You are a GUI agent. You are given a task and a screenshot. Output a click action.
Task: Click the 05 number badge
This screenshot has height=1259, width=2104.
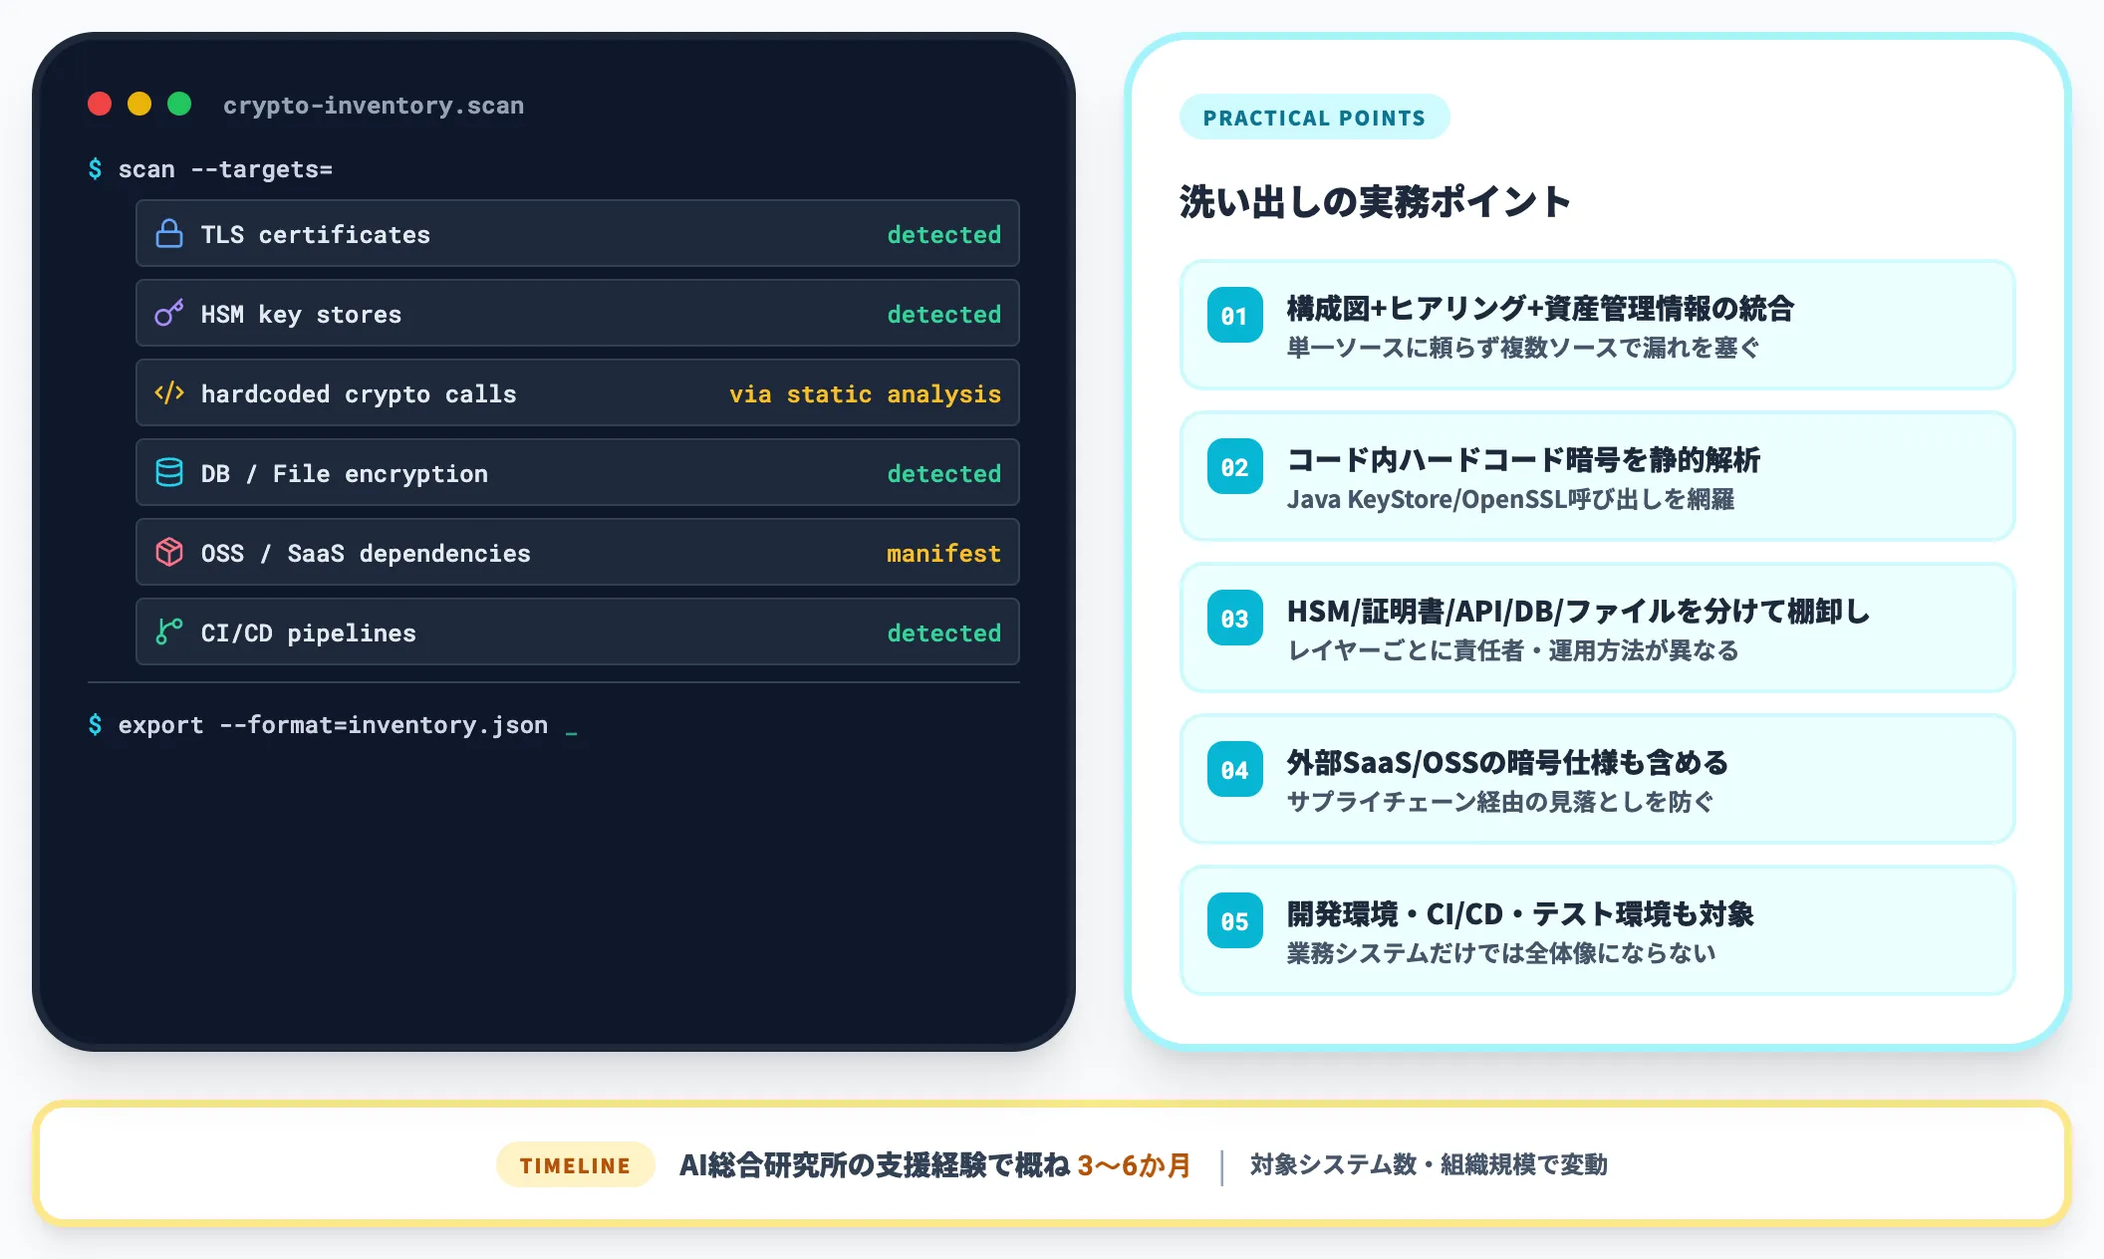[1235, 921]
